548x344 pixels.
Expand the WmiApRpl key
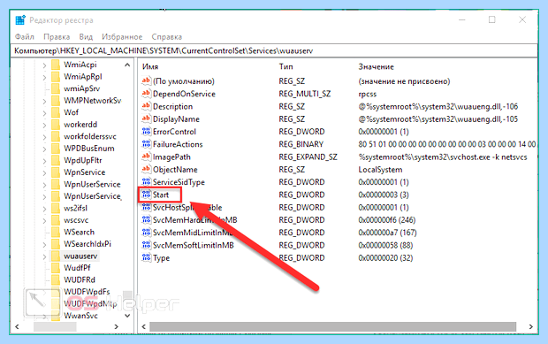[44, 77]
